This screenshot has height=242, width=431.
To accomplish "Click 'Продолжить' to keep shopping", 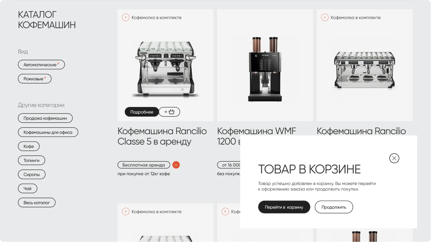I will tap(334, 207).
